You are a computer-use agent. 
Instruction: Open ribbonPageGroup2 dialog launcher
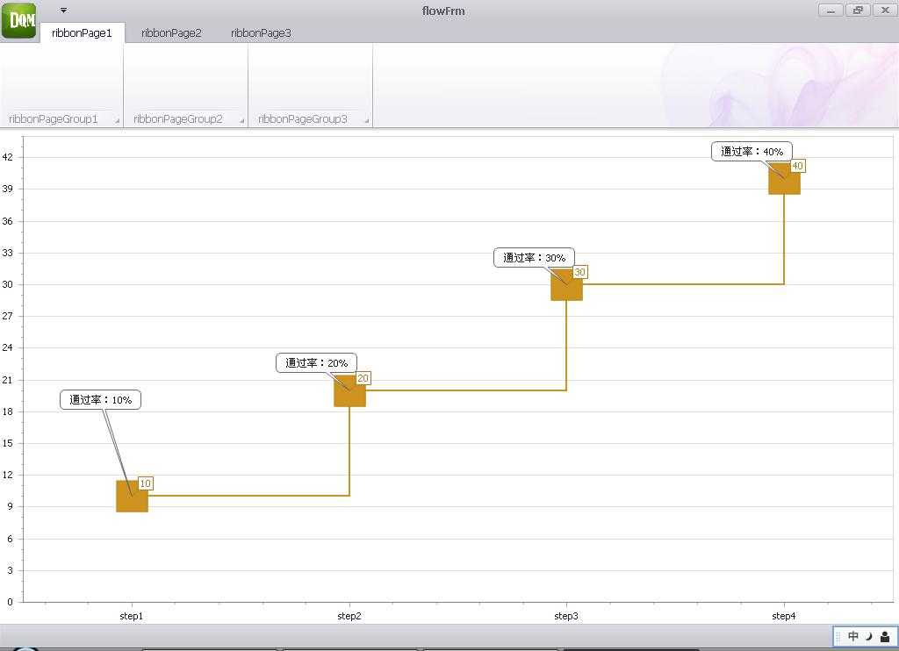pos(242,120)
